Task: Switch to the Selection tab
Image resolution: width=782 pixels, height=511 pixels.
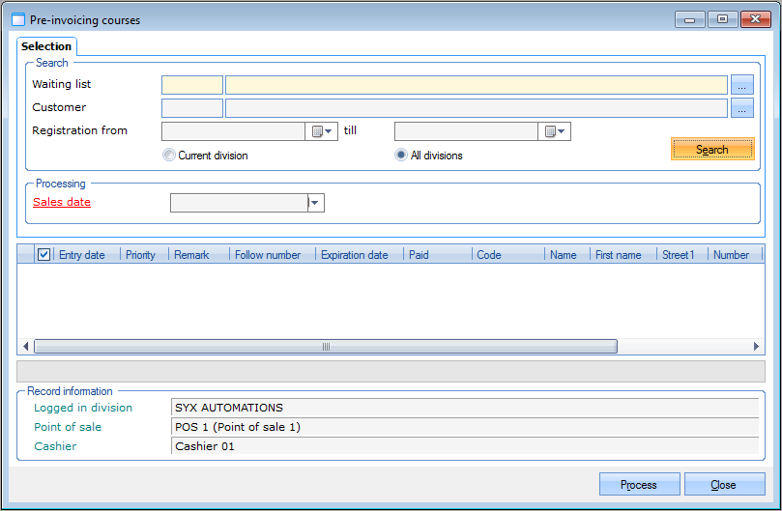Action: 46,46
